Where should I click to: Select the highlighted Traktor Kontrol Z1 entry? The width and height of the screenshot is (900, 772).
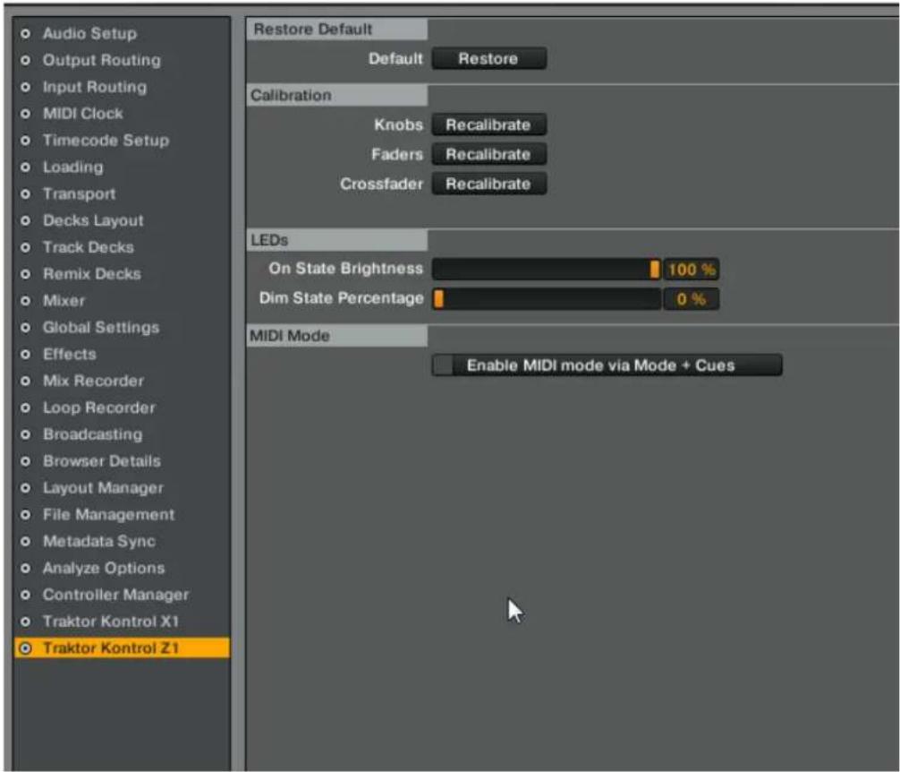[122, 648]
